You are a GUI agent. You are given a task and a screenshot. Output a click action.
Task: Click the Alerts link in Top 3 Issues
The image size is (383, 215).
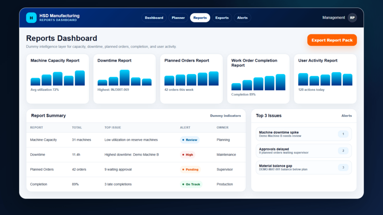tap(347, 116)
